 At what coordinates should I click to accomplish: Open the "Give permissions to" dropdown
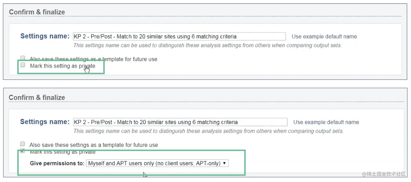pyautogui.click(x=157, y=164)
